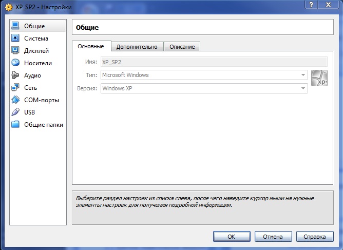343x250 pixels.
Task: Click the Дисплей screen icon
Action: (x=15, y=50)
